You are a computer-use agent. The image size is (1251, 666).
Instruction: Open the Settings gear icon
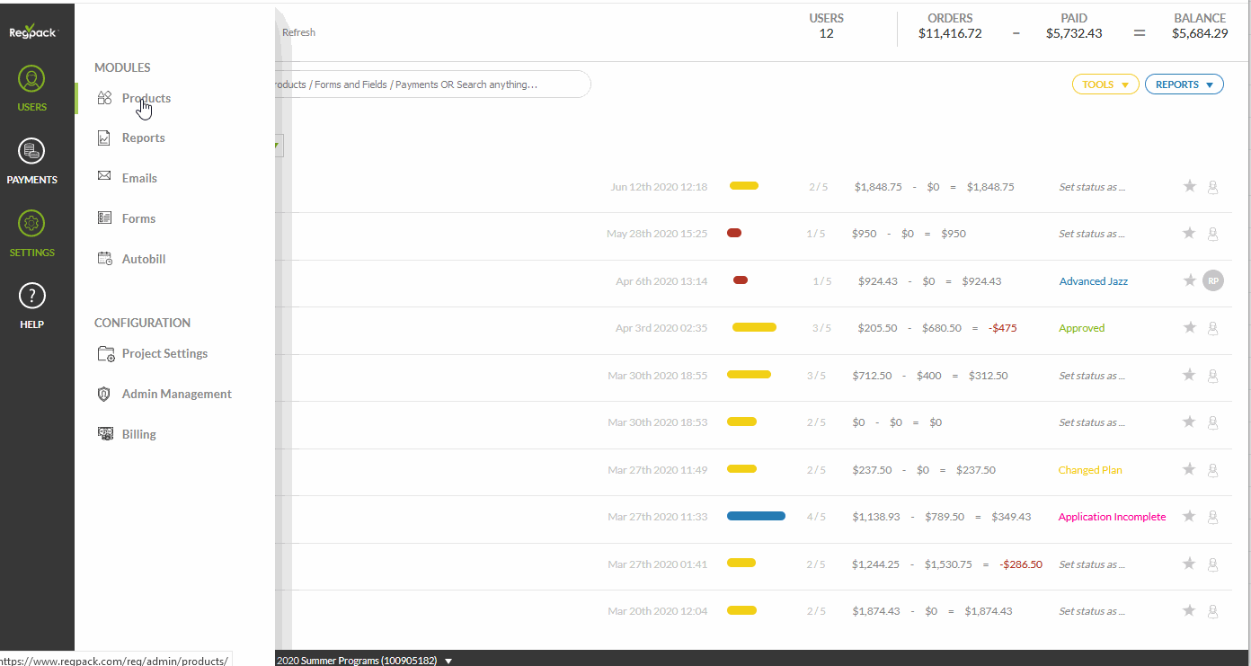coord(32,224)
